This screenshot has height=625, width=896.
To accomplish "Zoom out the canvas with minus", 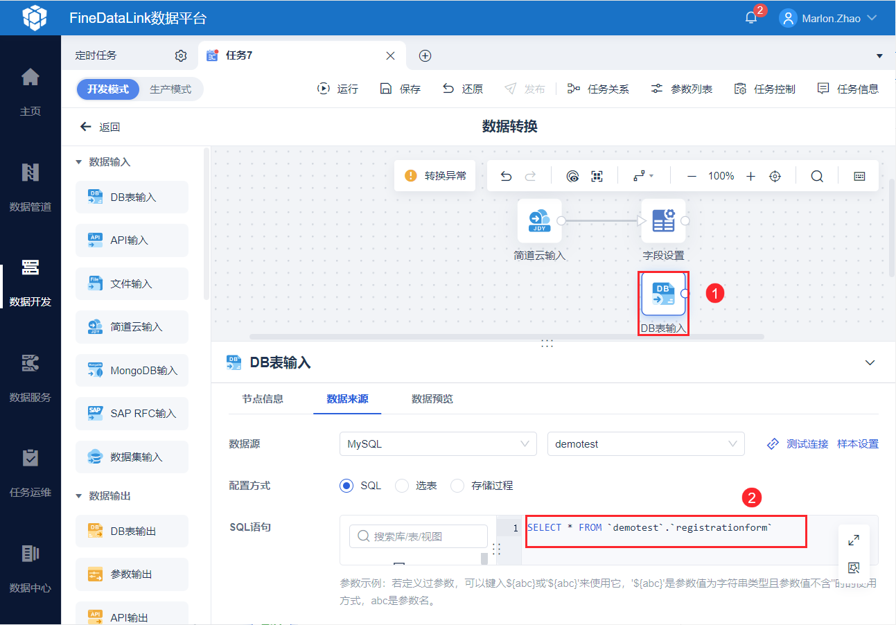I will click(x=692, y=177).
